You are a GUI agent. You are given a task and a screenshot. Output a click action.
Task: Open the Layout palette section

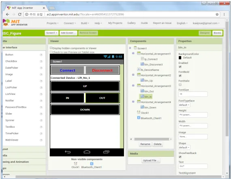click(x=24, y=149)
